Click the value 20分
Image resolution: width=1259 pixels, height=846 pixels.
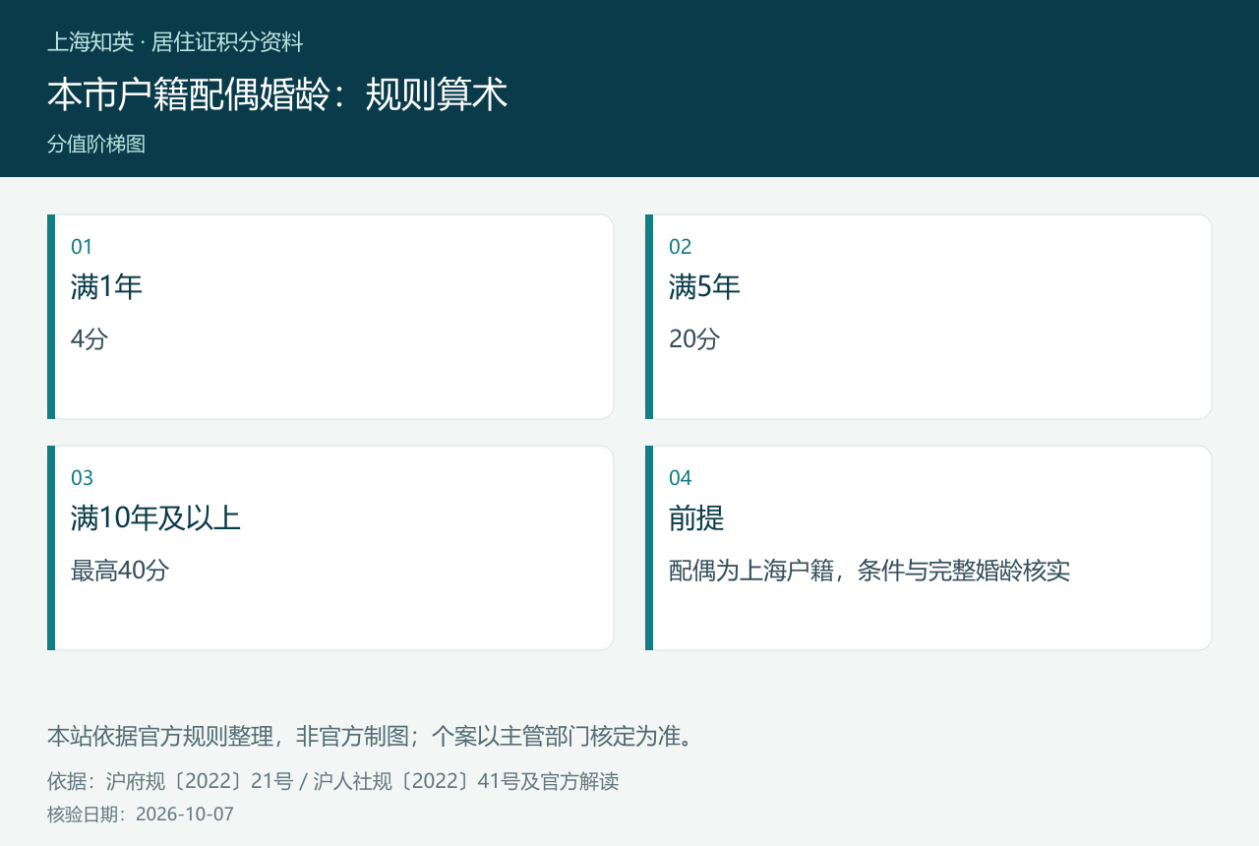(x=694, y=339)
